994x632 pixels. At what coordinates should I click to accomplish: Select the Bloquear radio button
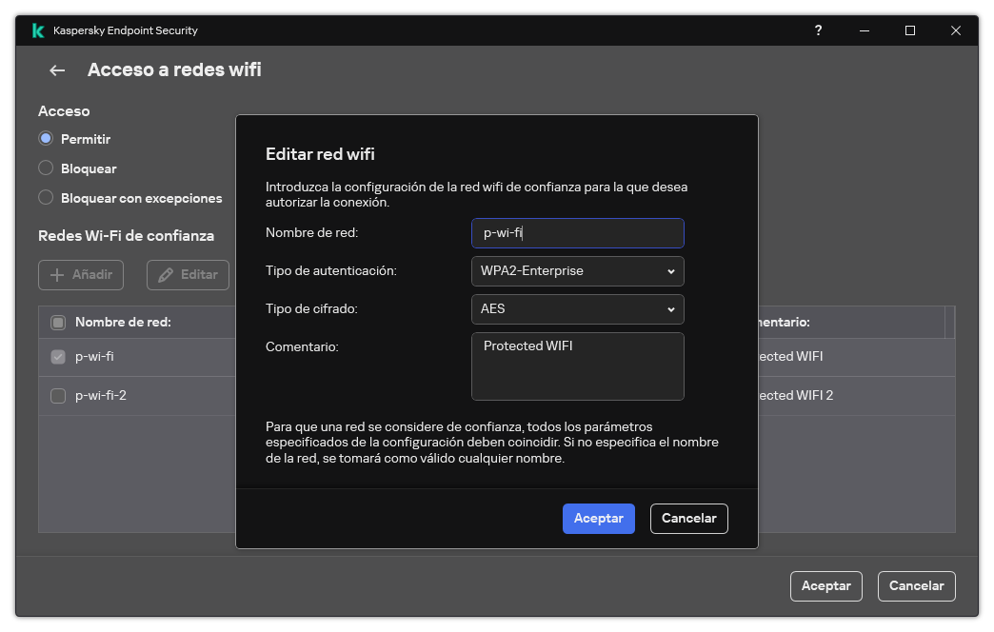pos(45,168)
